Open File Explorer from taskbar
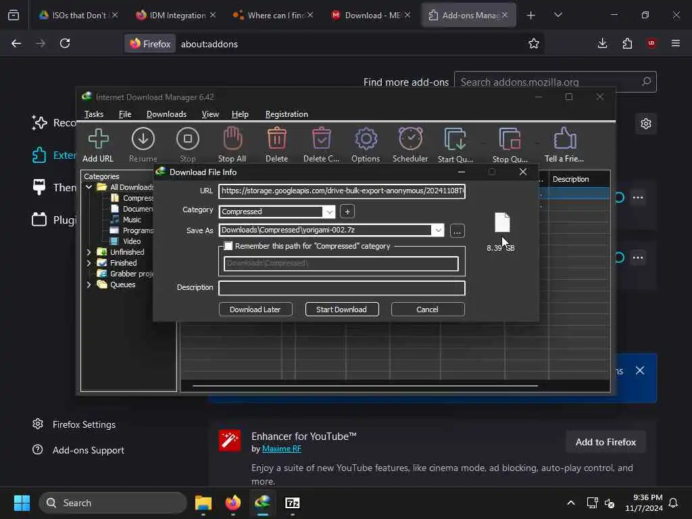This screenshot has width=692, height=519. [203, 503]
